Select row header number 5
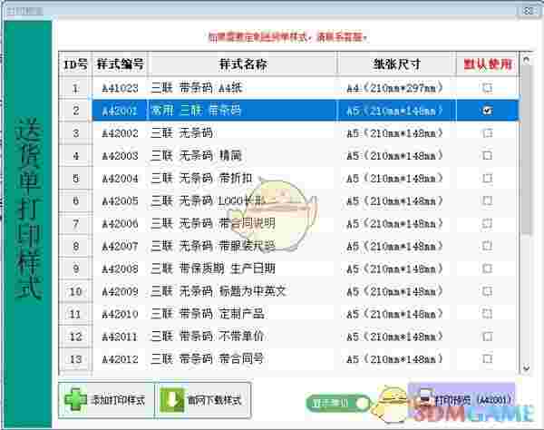 (x=75, y=178)
